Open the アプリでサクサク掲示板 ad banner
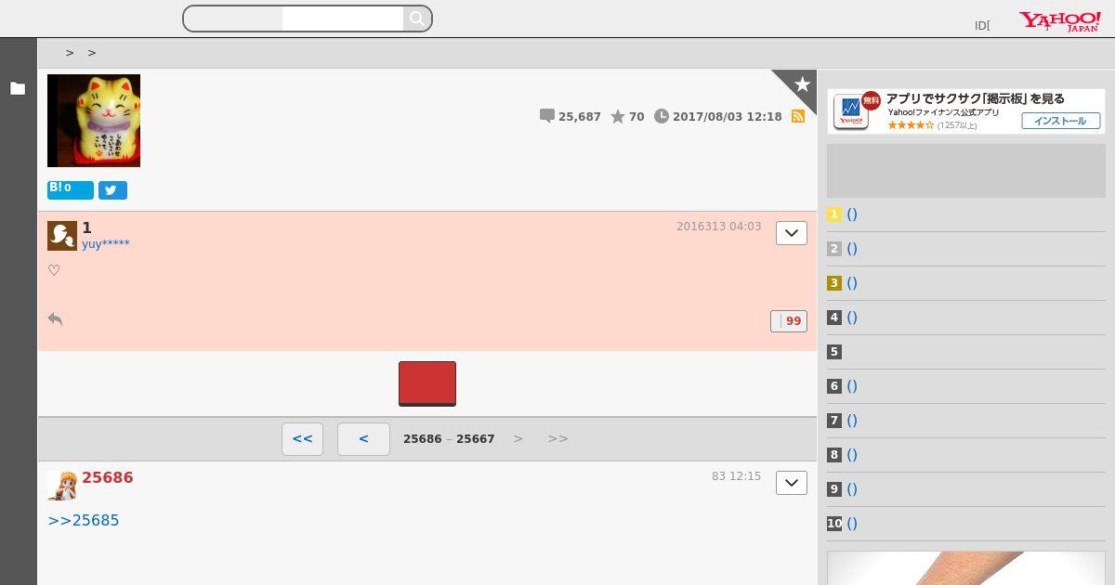The height and width of the screenshot is (585, 1115). 966,111
